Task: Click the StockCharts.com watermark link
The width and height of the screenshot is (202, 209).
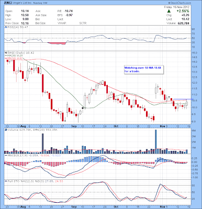Action: [179, 3]
